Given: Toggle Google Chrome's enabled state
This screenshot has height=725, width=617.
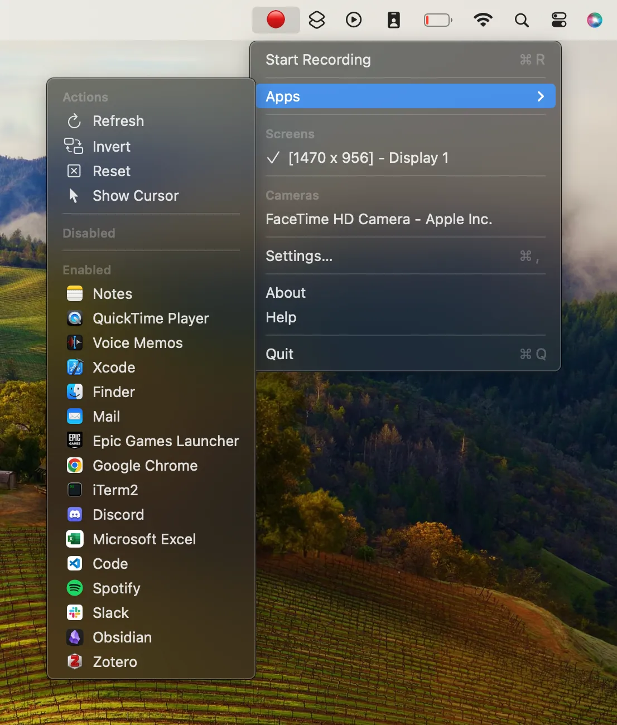Looking at the screenshot, I should (144, 465).
